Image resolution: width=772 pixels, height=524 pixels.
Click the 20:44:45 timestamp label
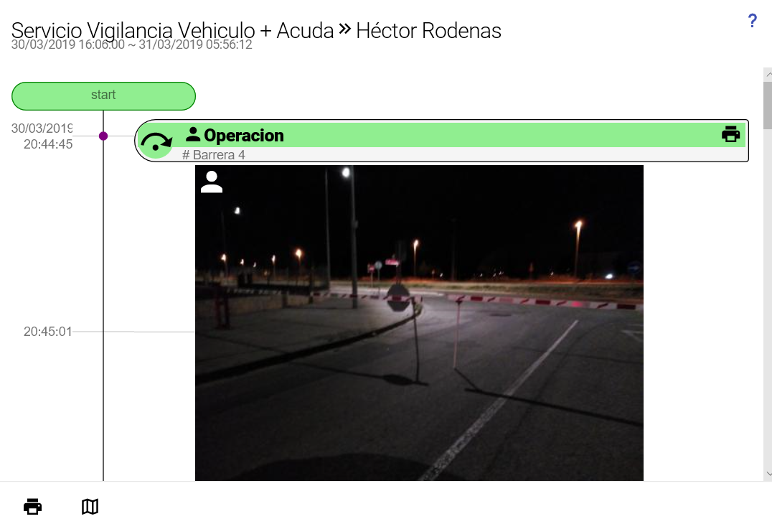click(48, 144)
